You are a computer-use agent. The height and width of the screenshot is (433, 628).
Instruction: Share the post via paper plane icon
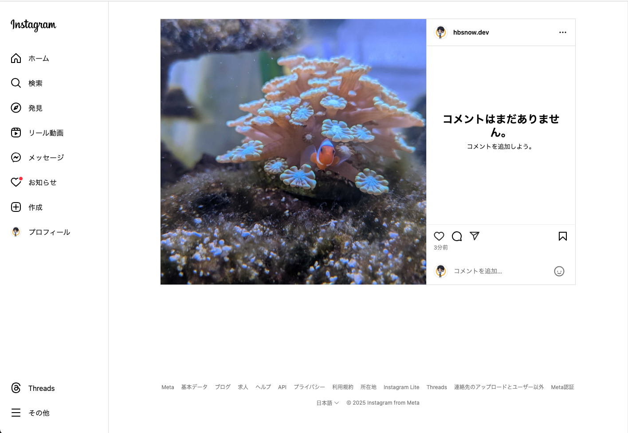(475, 236)
